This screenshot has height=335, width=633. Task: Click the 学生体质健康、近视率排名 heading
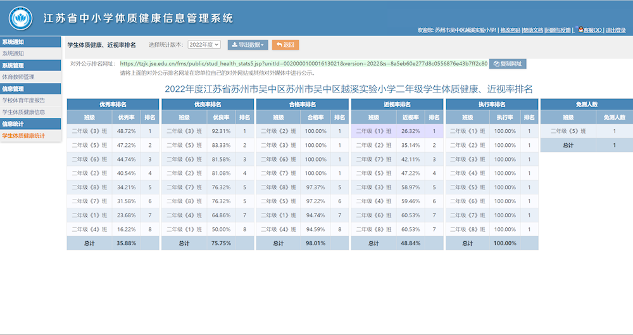102,45
